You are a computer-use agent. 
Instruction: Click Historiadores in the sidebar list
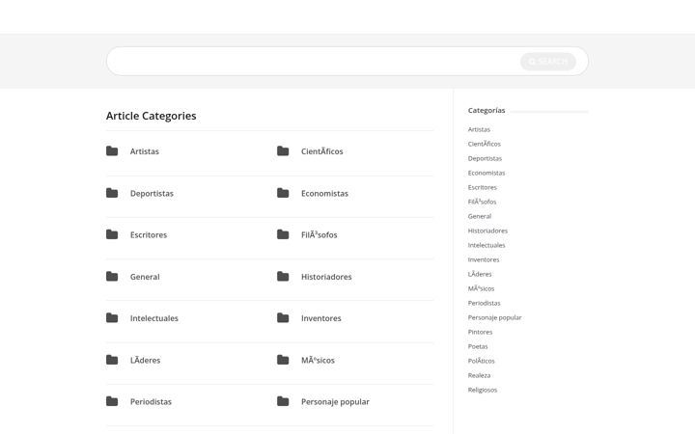(488, 231)
